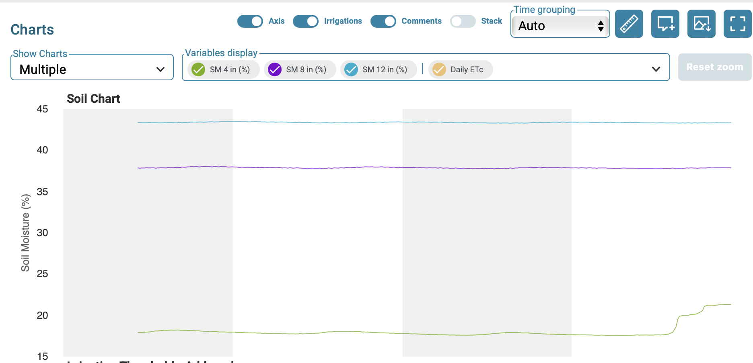Click the light blue SM 12 in line

pyautogui.click(x=322, y=122)
